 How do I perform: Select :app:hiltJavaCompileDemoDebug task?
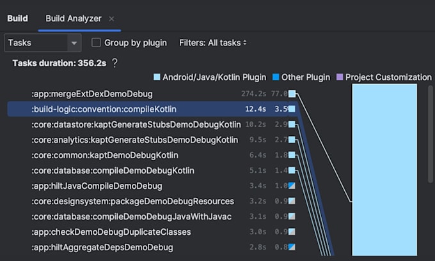click(x=97, y=186)
